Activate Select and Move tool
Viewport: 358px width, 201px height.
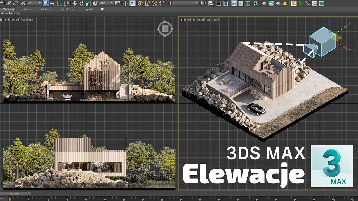(x=74, y=3)
